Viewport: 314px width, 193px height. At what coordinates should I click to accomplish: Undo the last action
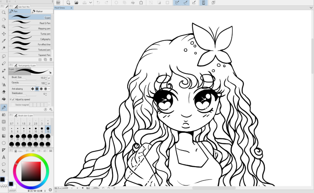click(x=98, y=3)
